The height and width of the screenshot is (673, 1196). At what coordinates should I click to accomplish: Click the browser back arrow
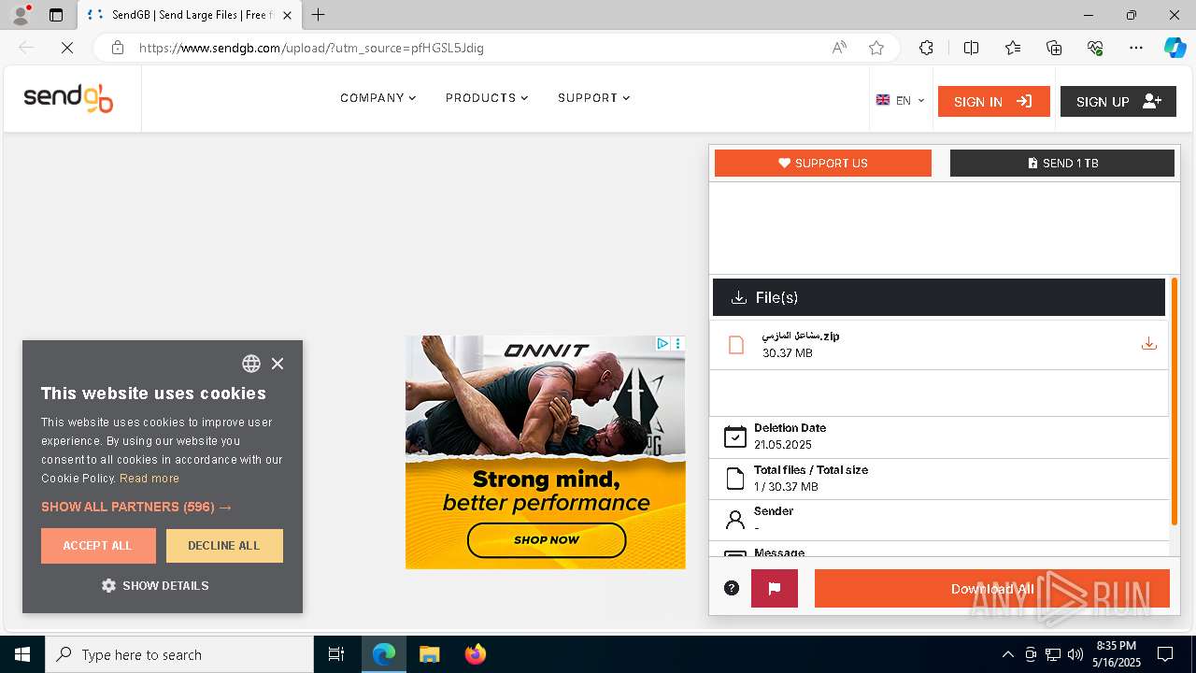coord(26,48)
